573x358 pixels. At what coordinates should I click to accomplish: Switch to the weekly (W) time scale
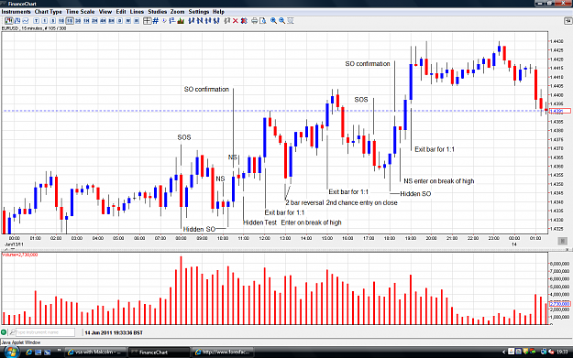coord(128,21)
